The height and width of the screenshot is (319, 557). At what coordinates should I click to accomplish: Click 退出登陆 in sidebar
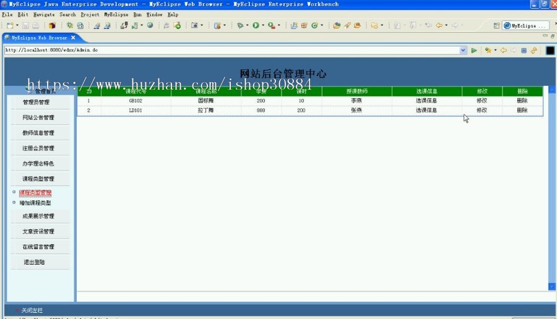[x=34, y=262]
